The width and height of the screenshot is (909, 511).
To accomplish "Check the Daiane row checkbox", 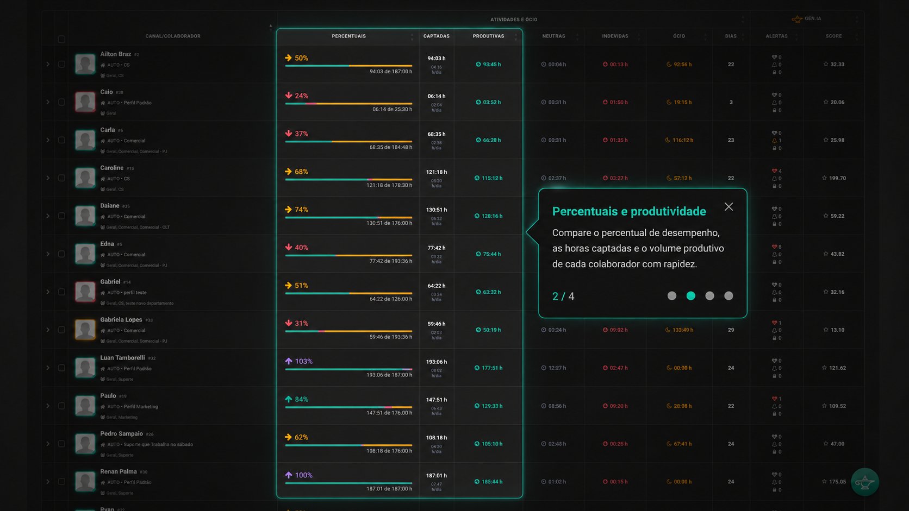I will click(61, 216).
